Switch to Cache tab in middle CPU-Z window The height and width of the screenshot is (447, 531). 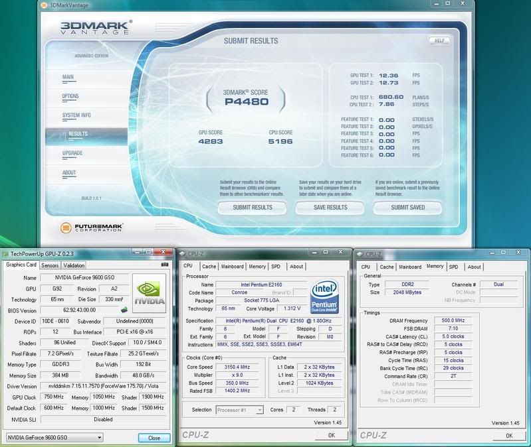pyautogui.click(x=209, y=266)
